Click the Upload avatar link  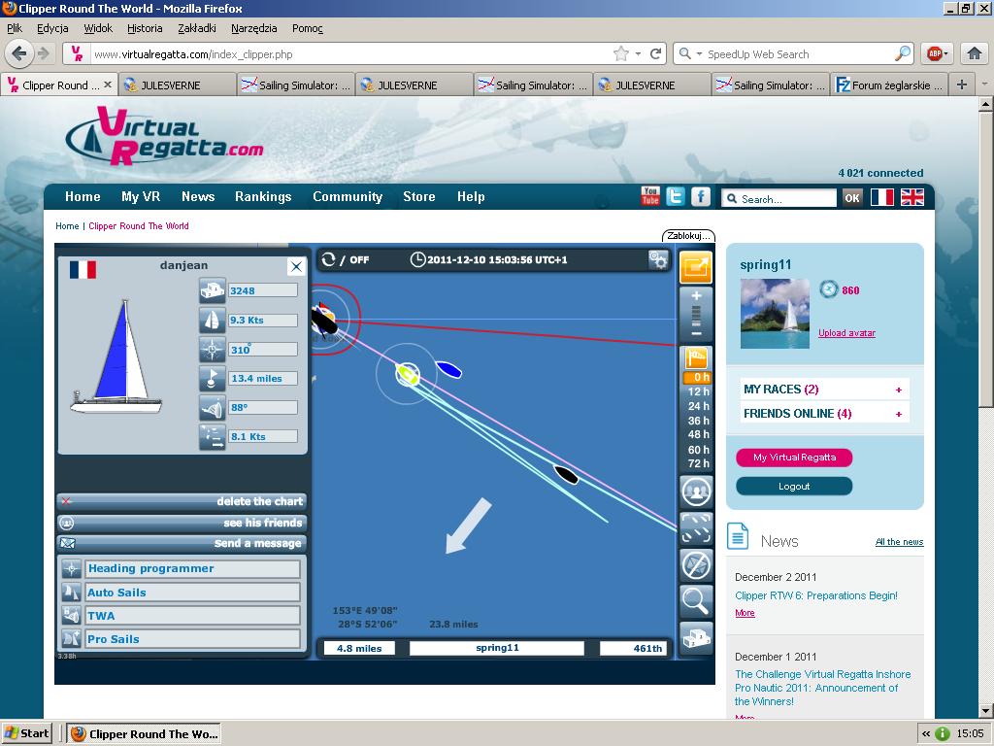coord(846,333)
